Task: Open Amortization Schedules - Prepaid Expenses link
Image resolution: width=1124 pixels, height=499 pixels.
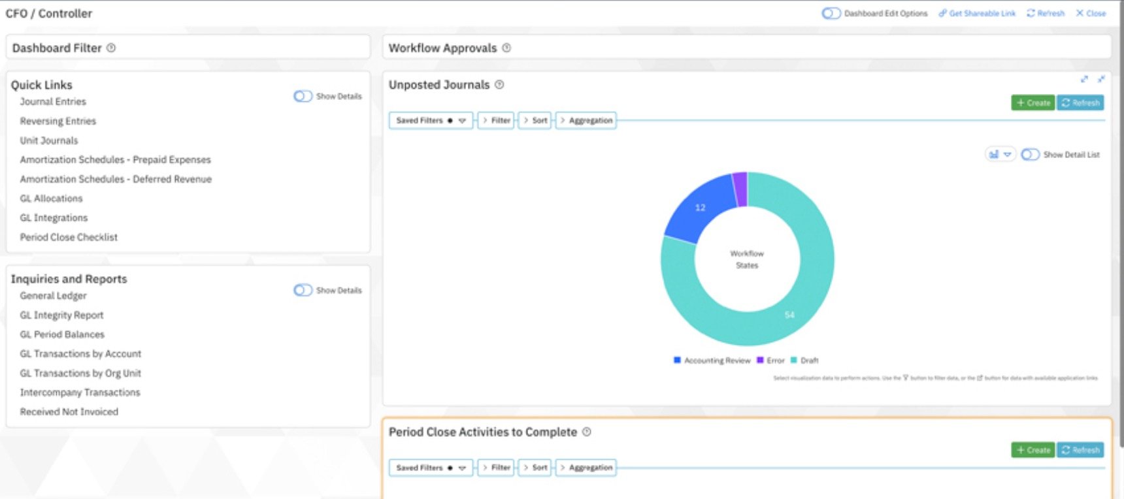Action: [116, 159]
